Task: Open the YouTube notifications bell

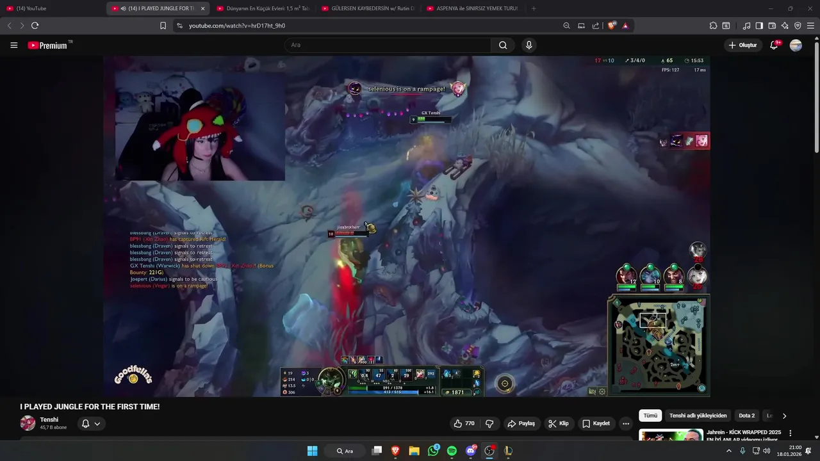Action: pos(774,45)
